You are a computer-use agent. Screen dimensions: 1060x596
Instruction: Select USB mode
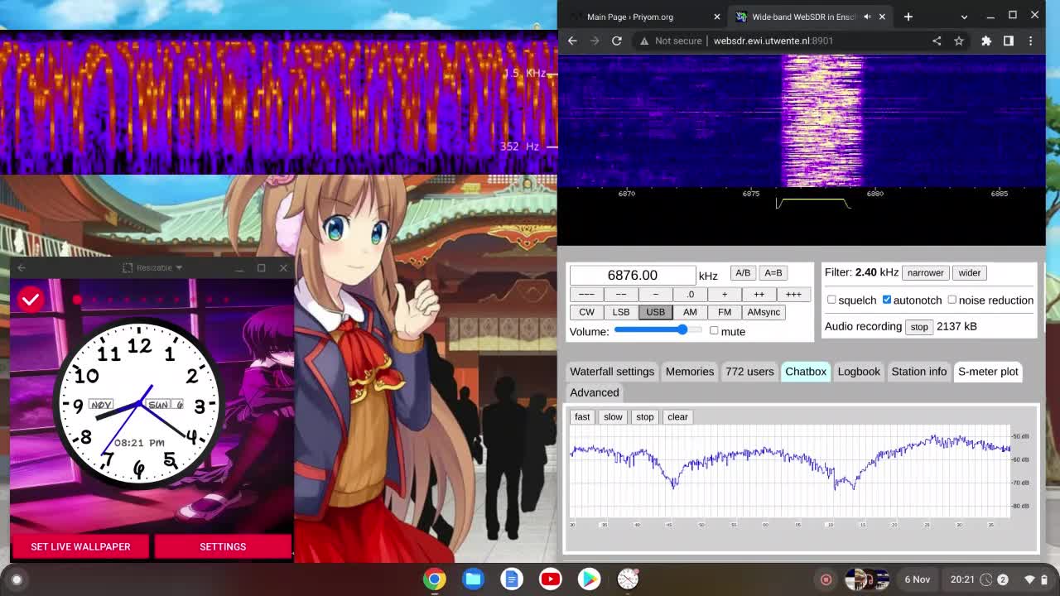coord(656,312)
